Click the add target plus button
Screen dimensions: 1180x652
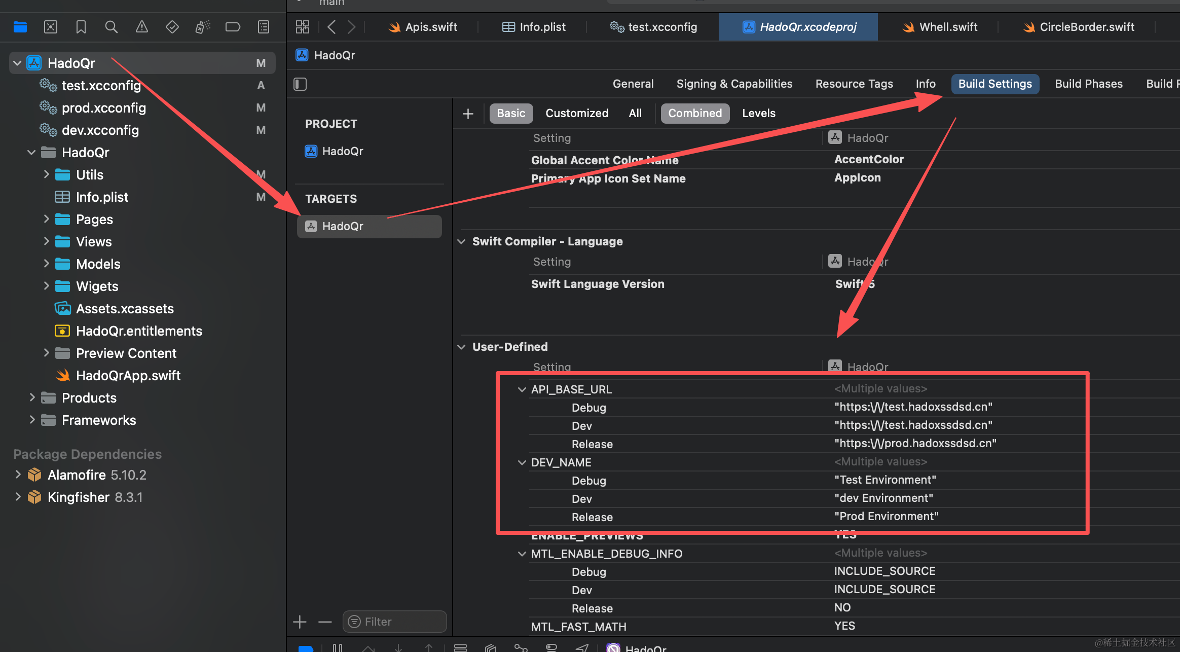point(300,622)
